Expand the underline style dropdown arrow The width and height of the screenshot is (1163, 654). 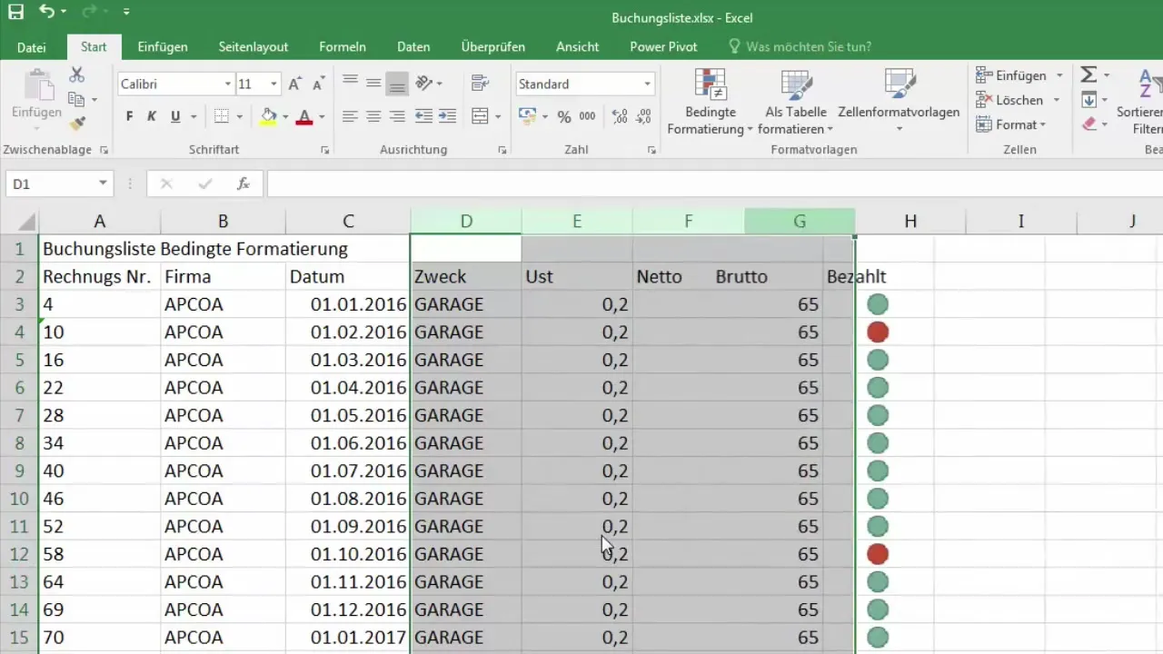tap(194, 116)
